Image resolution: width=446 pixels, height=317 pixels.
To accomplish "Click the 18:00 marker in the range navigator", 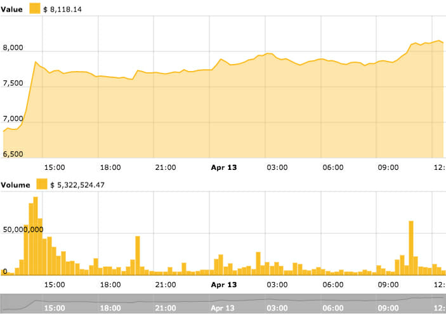I will [x=110, y=308].
